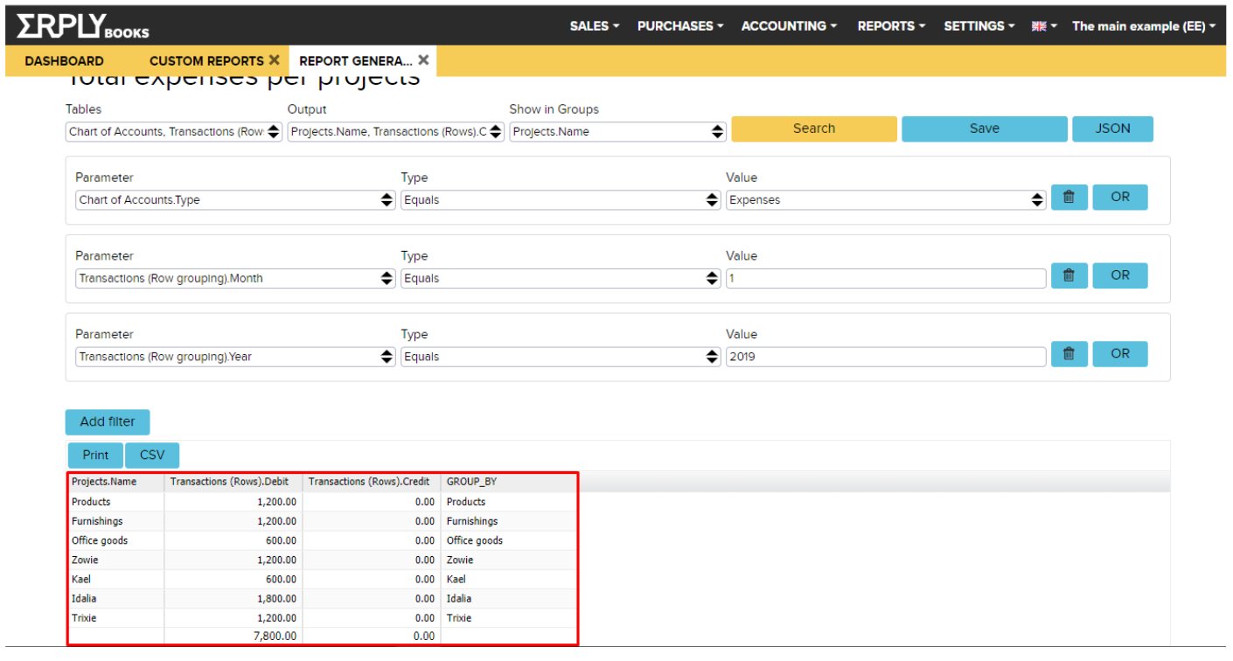Open The main example (EE) company menu
The height and width of the screenshot is (661, 1233).
click(1144, 26)
